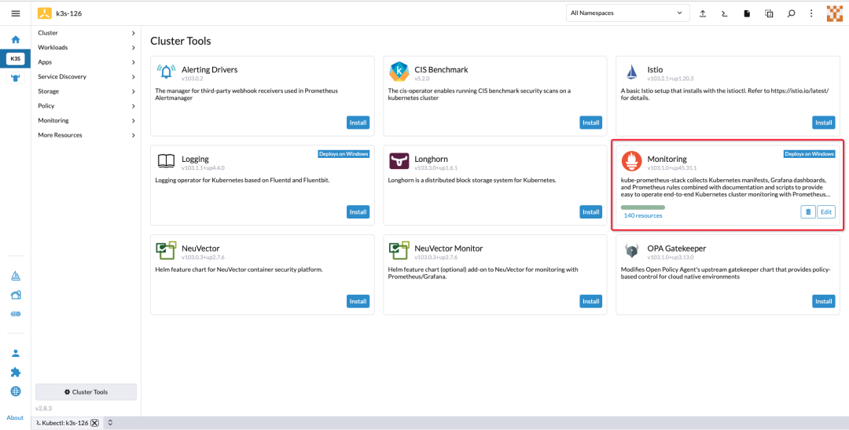
Task: Delete Monitoring via trash icon button
Action: pos(808,212)
